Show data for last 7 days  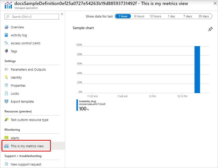[187, 16]
